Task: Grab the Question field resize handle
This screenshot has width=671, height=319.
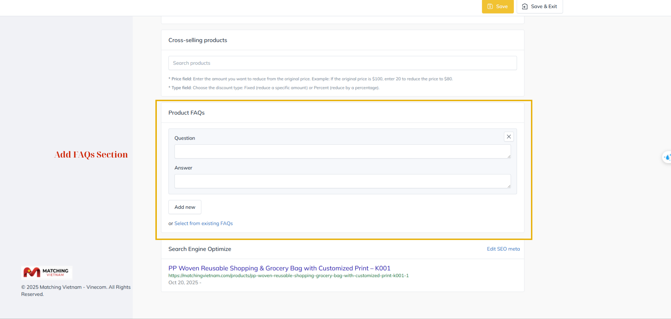Action: [x=509, y=156]
